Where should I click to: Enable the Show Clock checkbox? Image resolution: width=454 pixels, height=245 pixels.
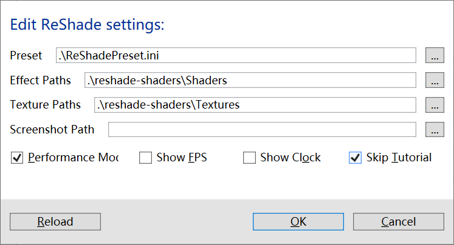(249, 158)
